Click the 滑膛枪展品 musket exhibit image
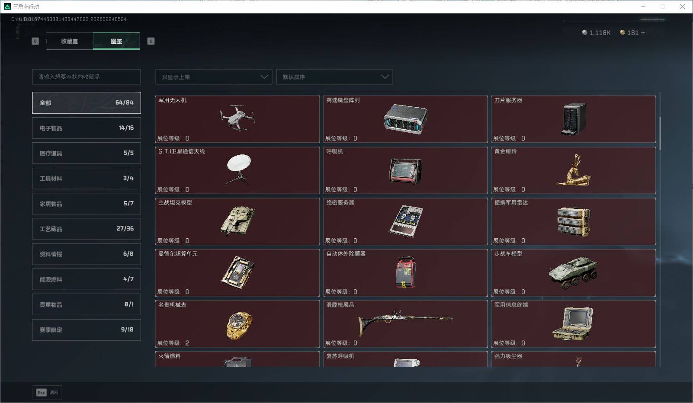 [x=405, y=320]
